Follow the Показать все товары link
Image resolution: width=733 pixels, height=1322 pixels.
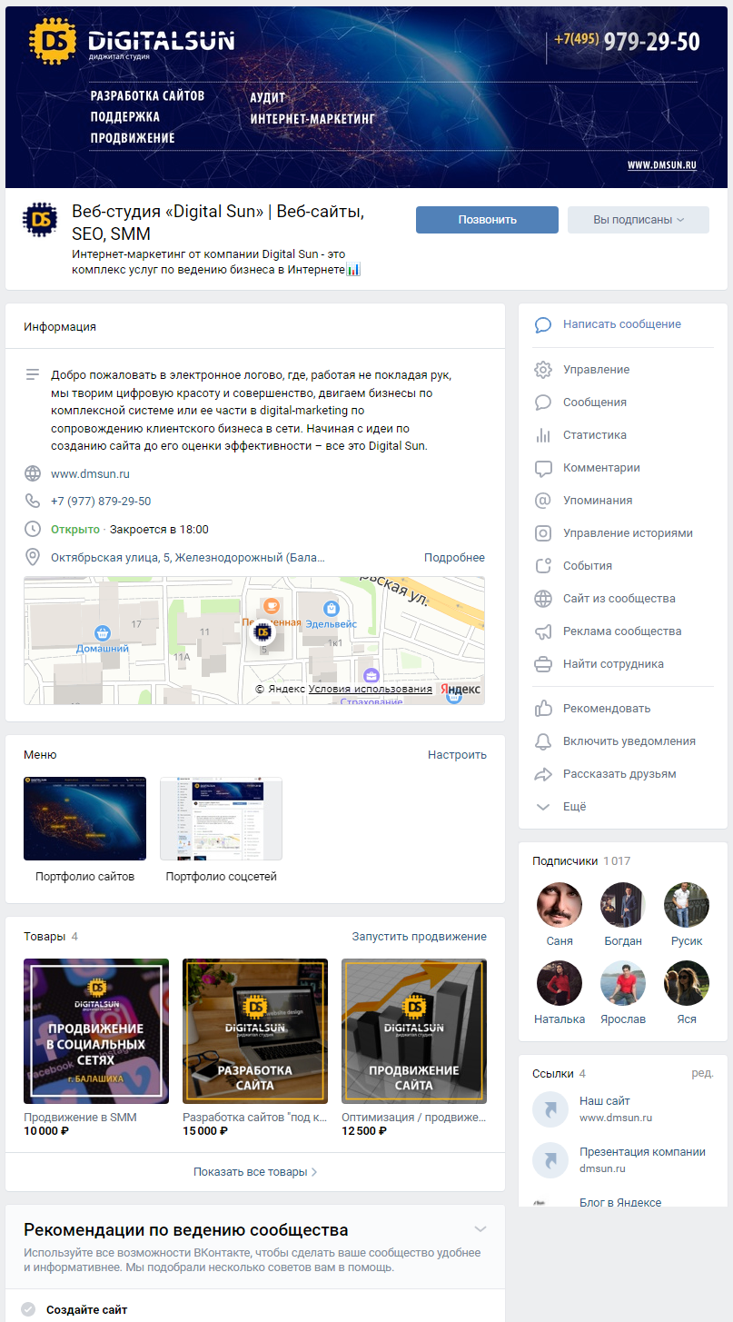255,1171
